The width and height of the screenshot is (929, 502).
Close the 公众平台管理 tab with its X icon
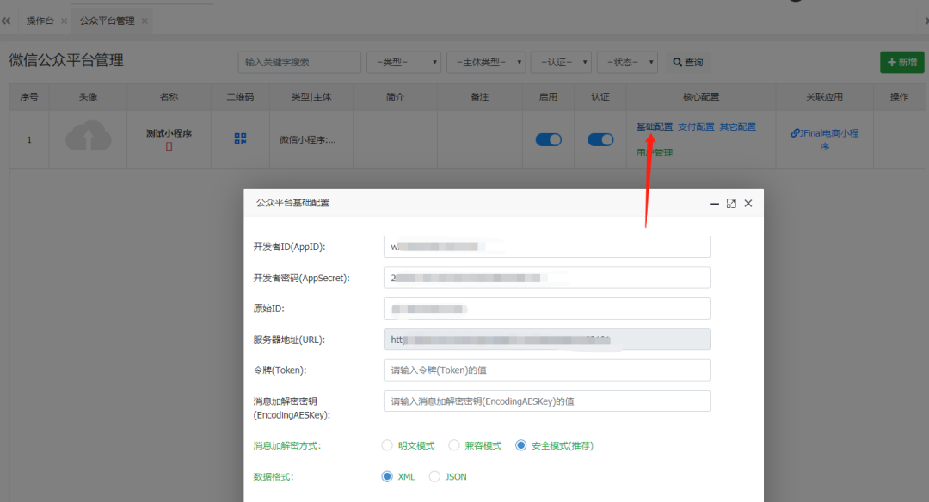(144, 21)
